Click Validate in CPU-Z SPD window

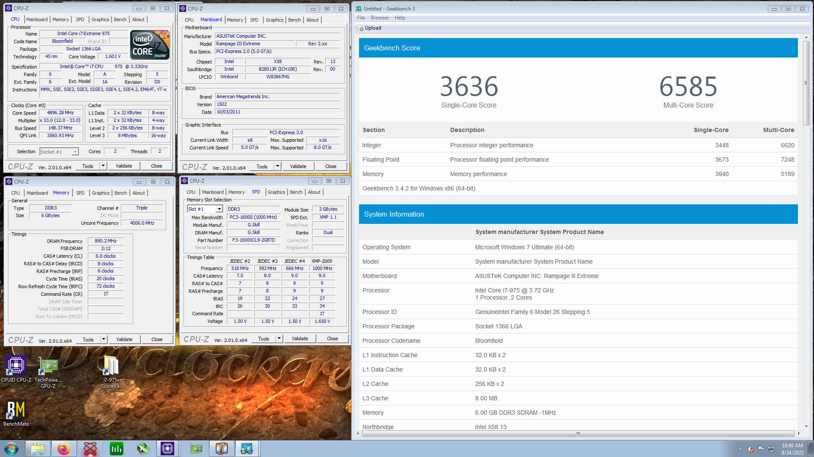pos(300,339)
